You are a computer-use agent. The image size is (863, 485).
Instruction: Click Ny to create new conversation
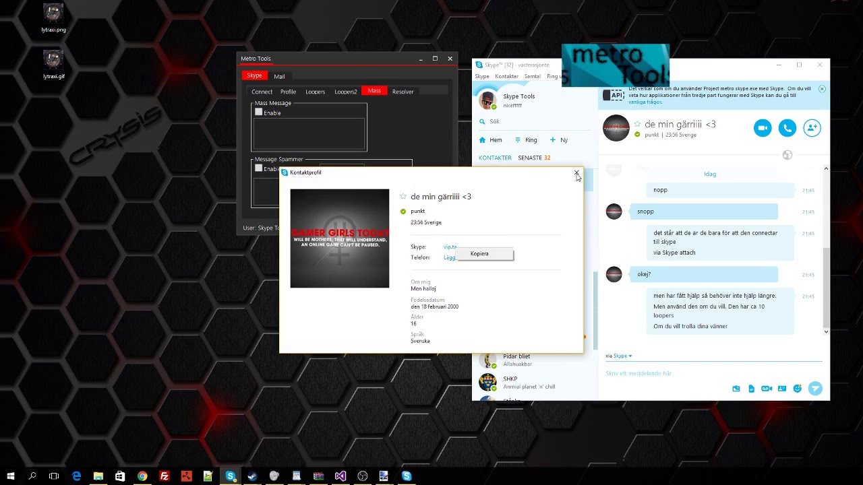pyautogui.click(x=559, y=140)
